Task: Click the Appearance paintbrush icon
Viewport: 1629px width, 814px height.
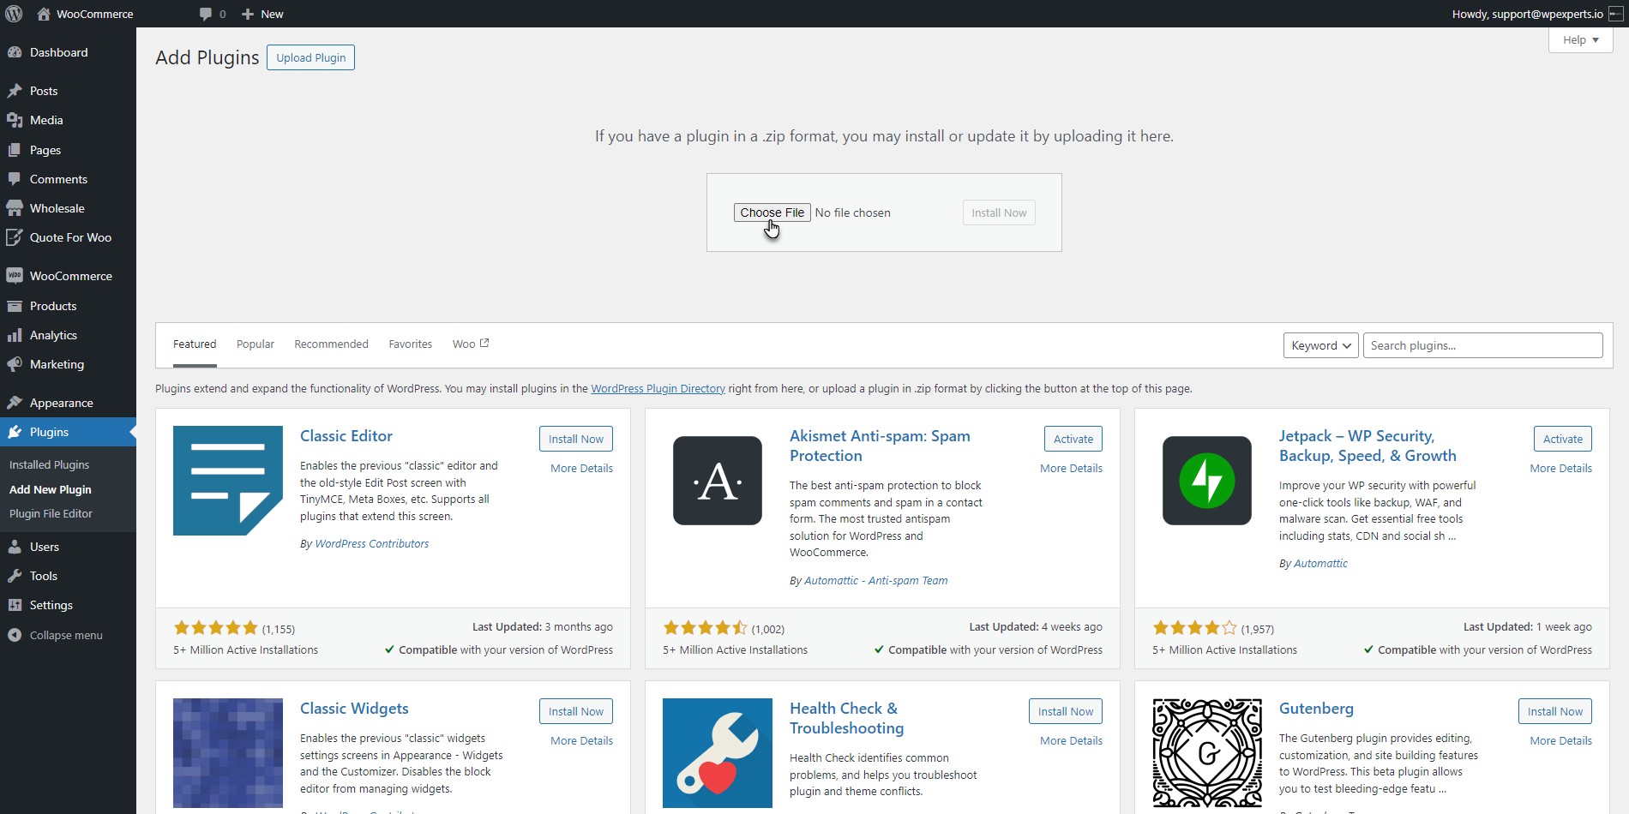Action: tap(15, 403)
